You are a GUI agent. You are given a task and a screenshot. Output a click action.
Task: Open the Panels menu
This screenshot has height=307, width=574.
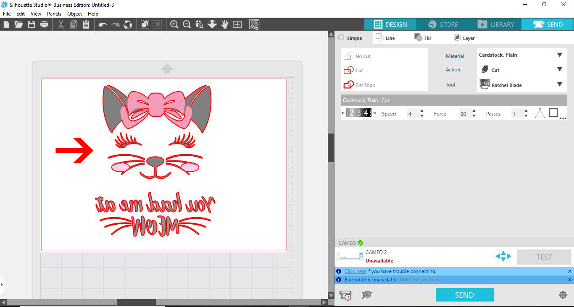[x=54, y=14]
